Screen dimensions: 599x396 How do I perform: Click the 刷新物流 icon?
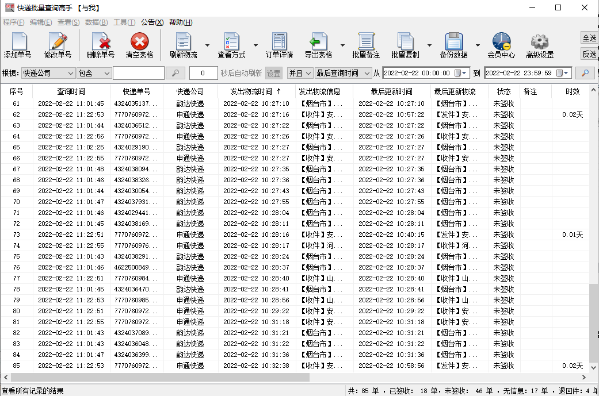point(184,41)
